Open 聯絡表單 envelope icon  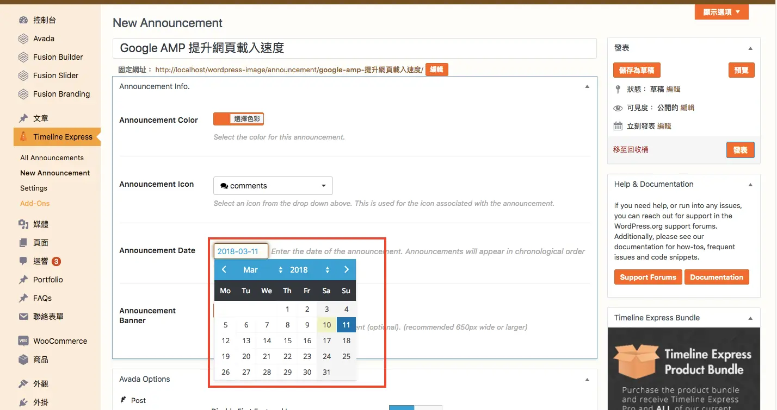click(x=23, y=317)
